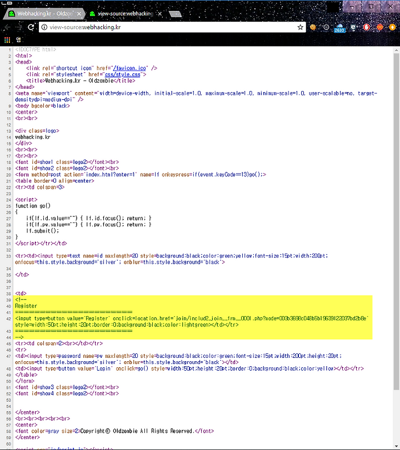This screenshot has height=450, width=400.
Task: Click the Register input source on line 42
Action: tap(192, 322)
